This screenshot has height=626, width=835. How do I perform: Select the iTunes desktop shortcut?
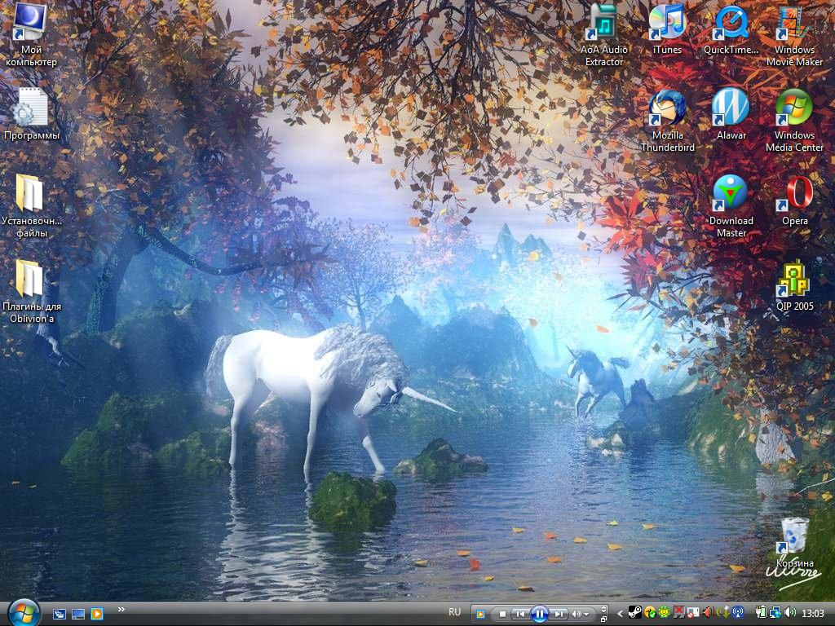(x=667, y=29)
